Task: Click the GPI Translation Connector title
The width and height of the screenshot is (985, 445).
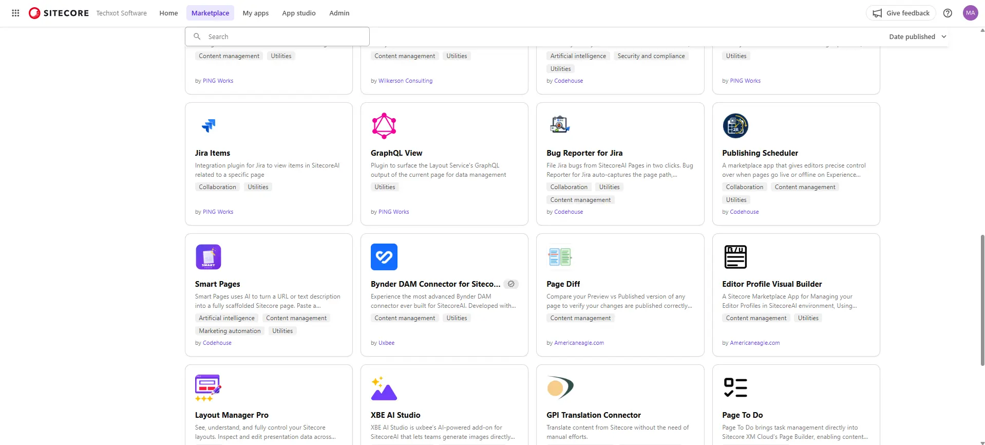Action: (x=593, y=415)
